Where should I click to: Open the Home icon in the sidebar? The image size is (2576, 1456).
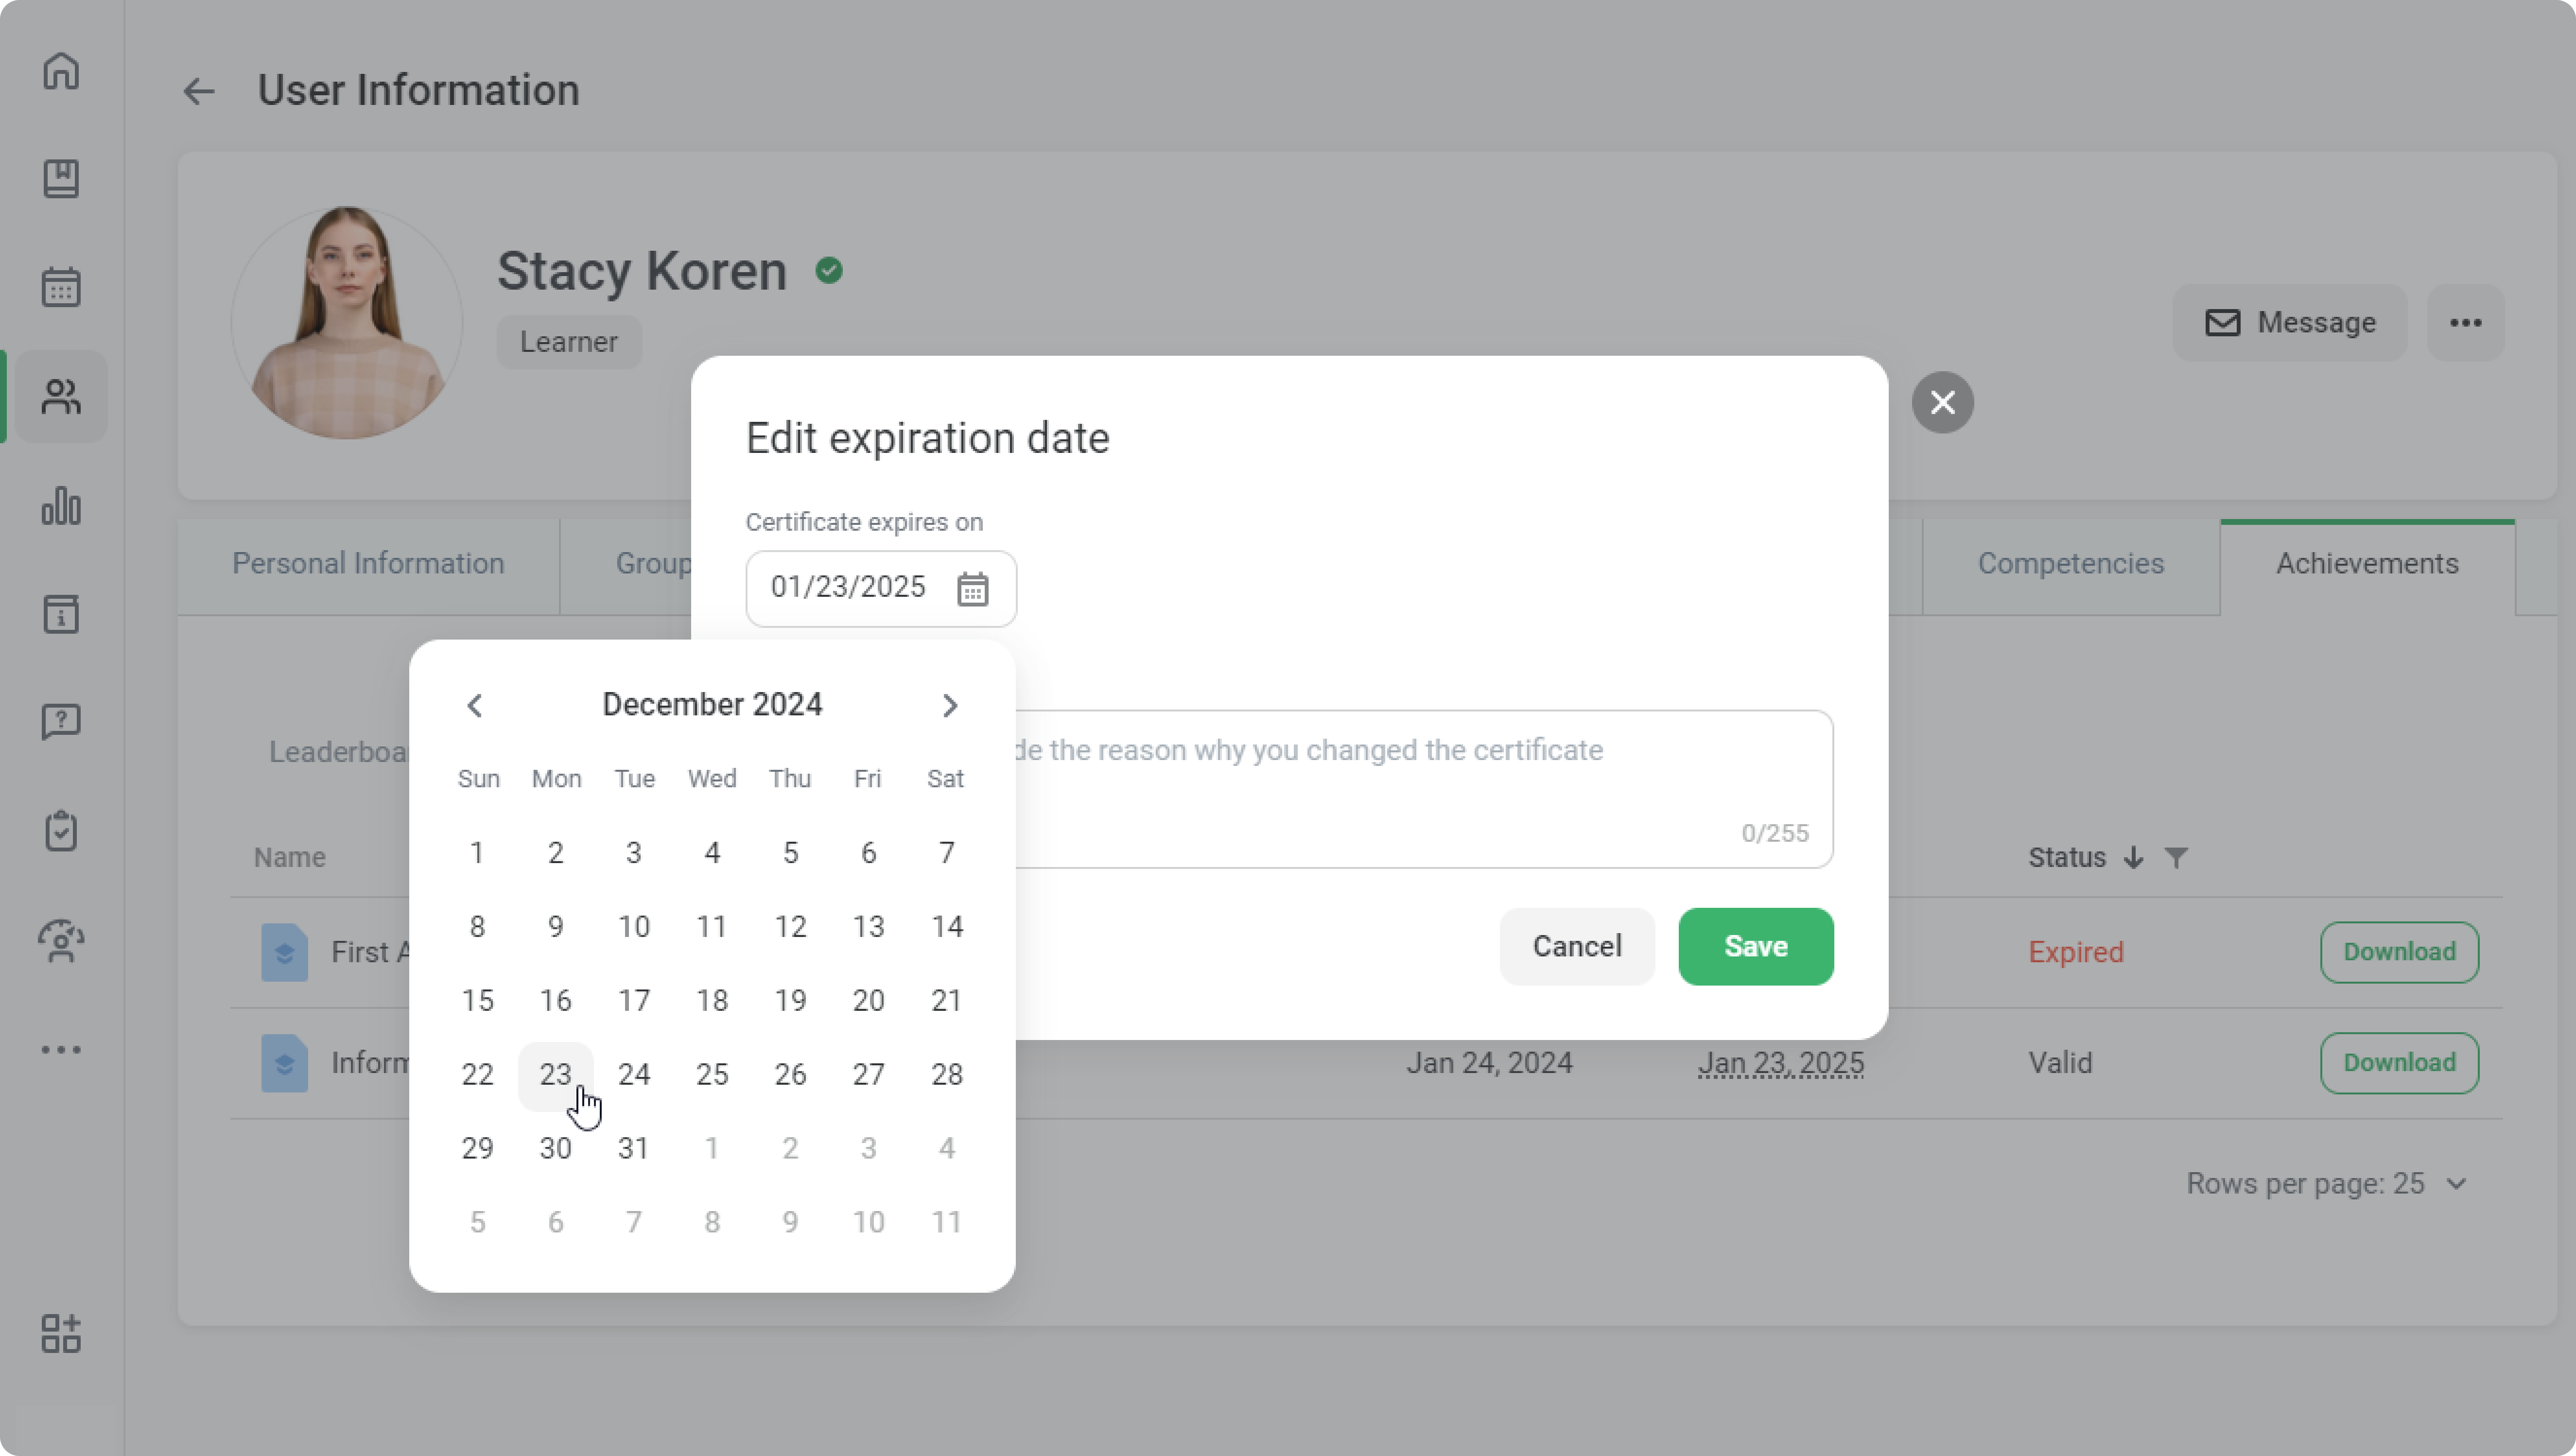click(x=61, y=71)
